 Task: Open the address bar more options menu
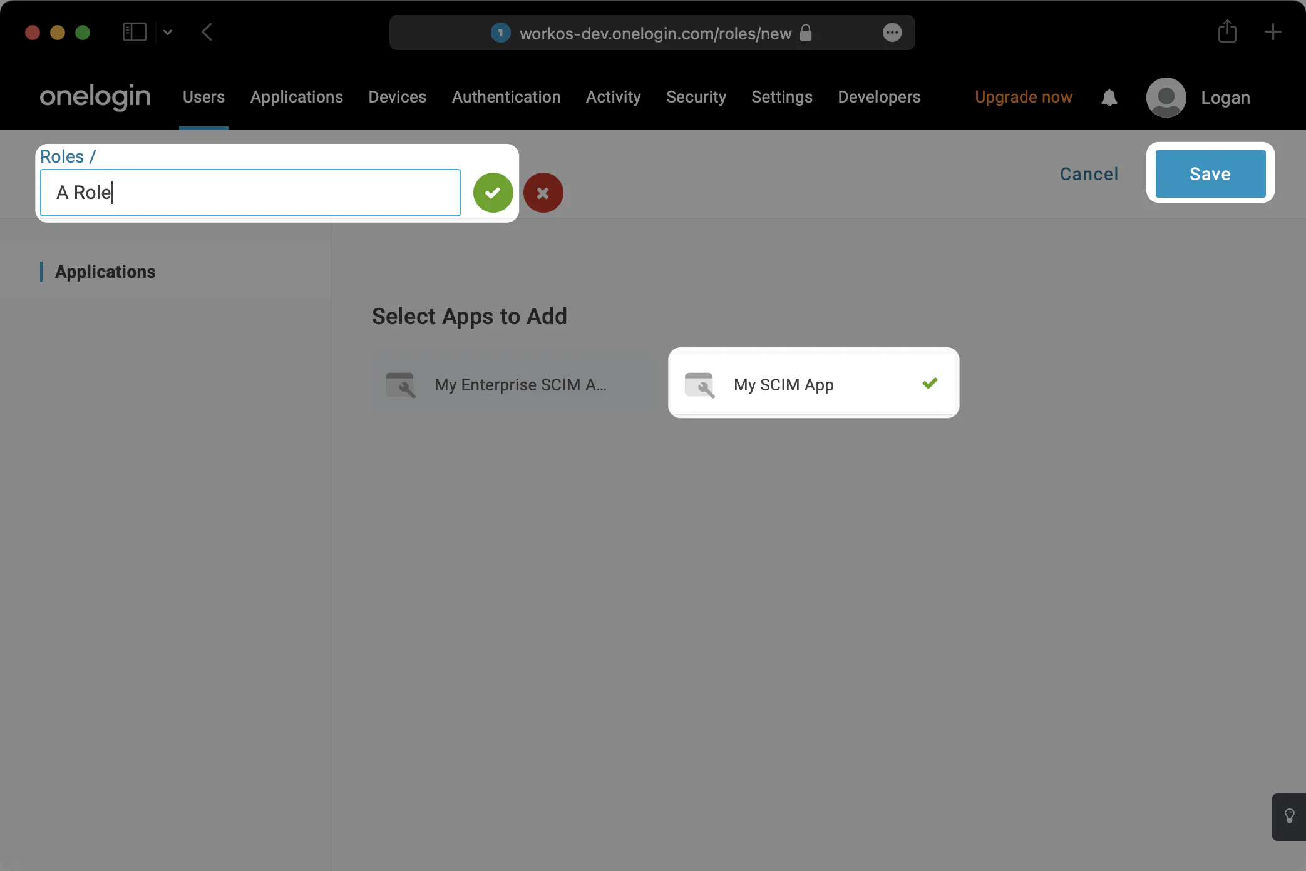coord(892,32)
